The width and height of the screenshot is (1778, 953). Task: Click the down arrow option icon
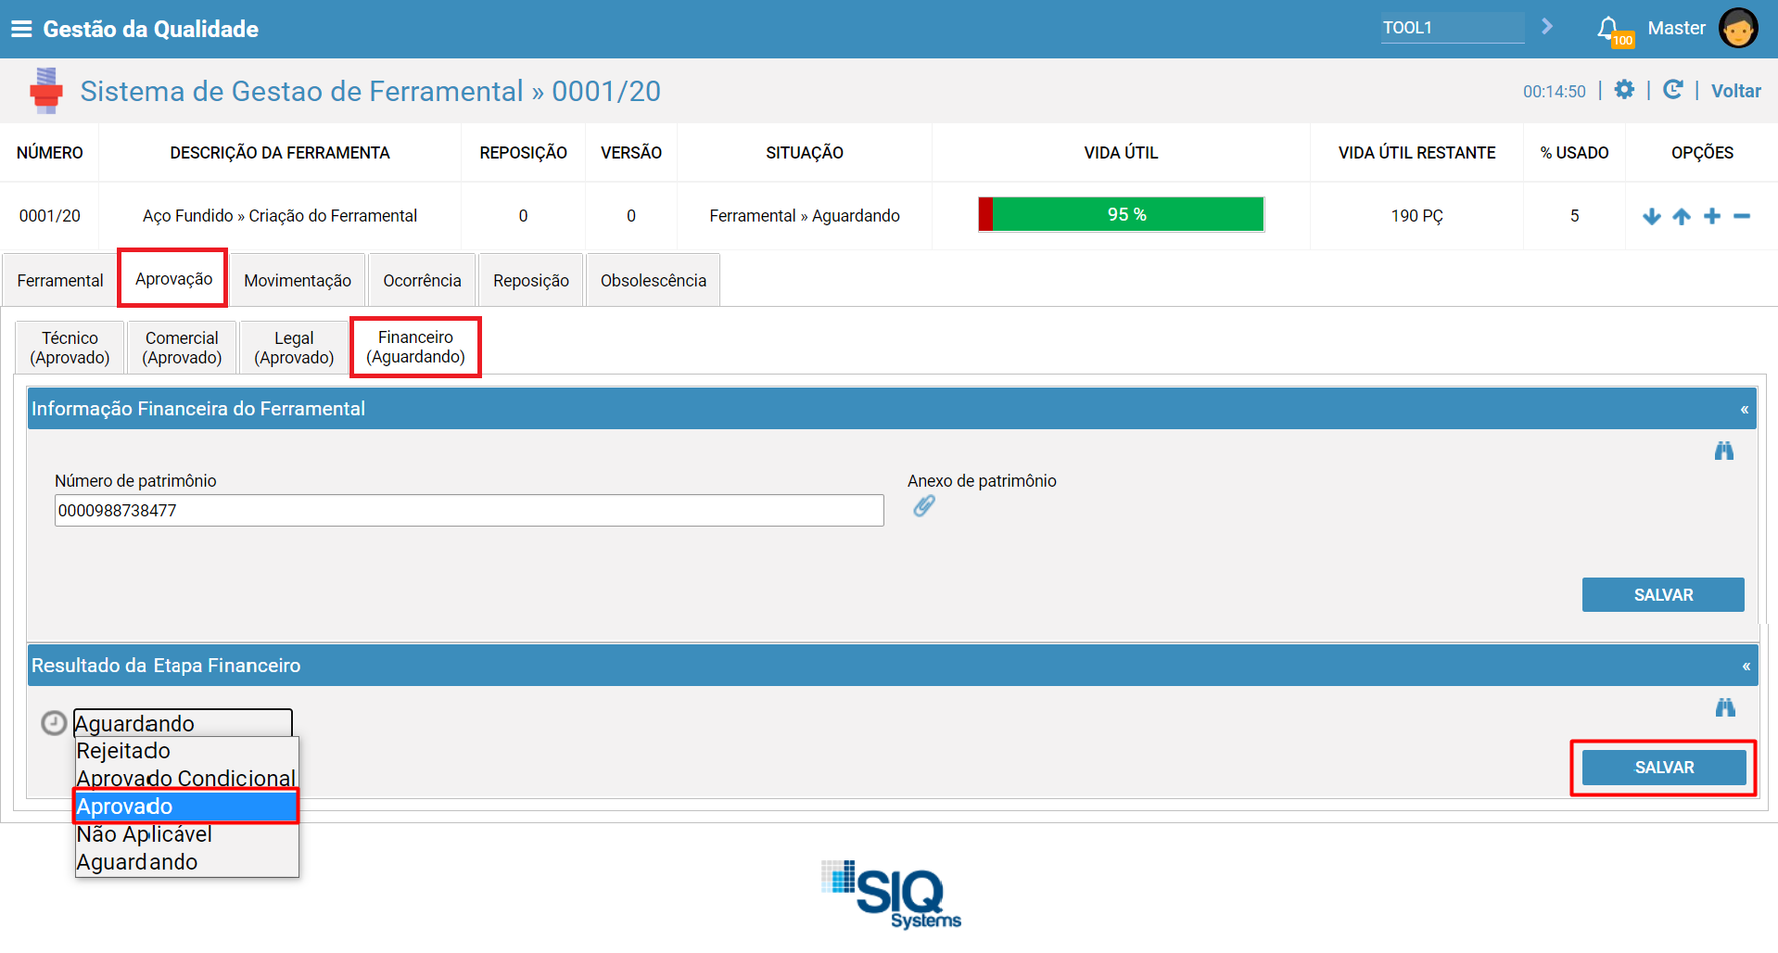pos(1651,216)
